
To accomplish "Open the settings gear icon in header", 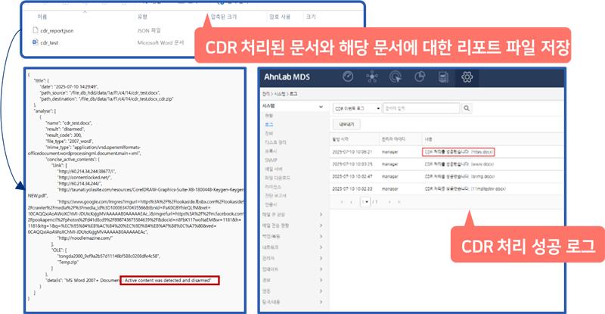I will (x=468, y=76).
